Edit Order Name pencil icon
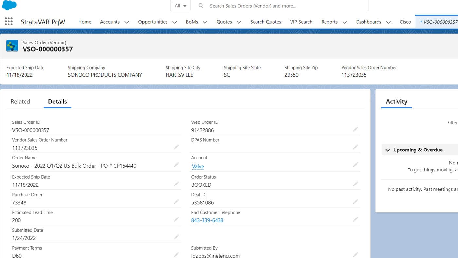458x258 pixels. coord(176,165)
